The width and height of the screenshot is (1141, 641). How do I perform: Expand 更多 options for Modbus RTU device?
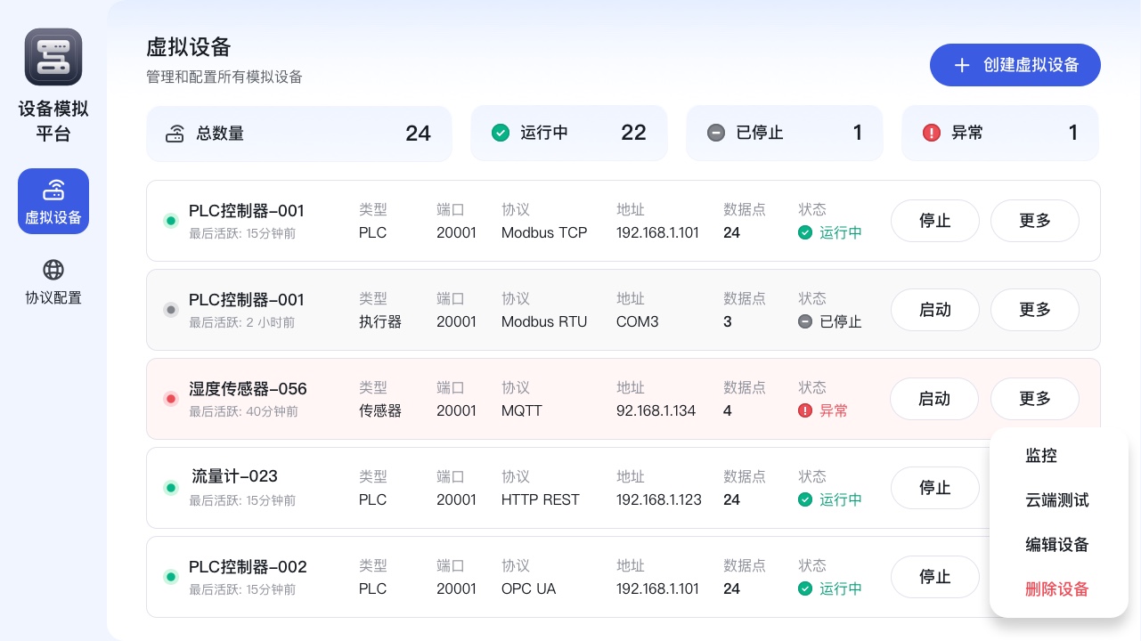point(1034,310)
